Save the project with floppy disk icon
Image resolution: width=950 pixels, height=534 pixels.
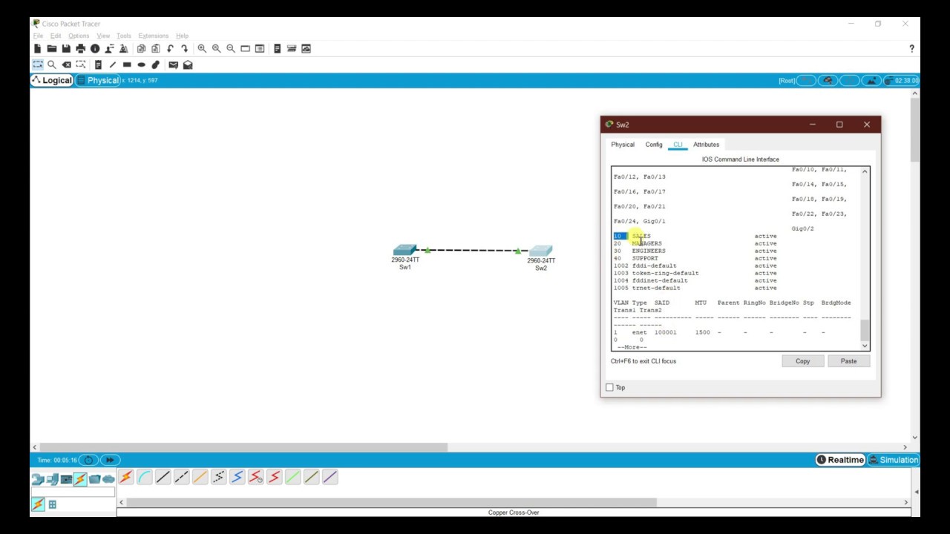tap(66, 48)
